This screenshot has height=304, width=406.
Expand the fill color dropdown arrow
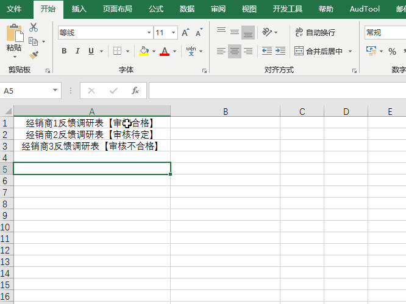click(x=154, y=51)
